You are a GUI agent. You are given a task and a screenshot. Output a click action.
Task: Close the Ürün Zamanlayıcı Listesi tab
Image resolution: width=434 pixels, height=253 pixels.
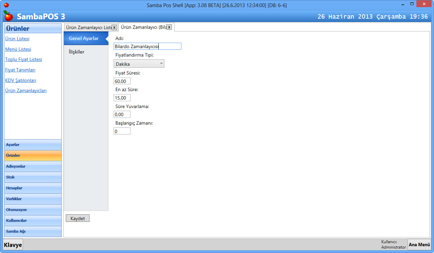pos(114,27)
